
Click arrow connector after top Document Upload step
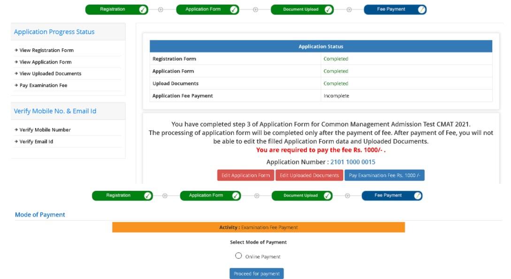click(349, 10)
